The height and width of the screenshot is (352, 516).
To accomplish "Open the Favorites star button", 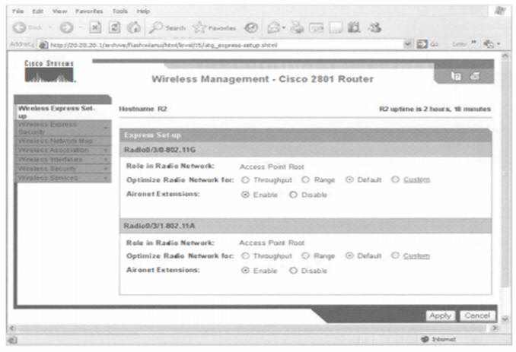I will pyautogui.click(x=215, y=28).
